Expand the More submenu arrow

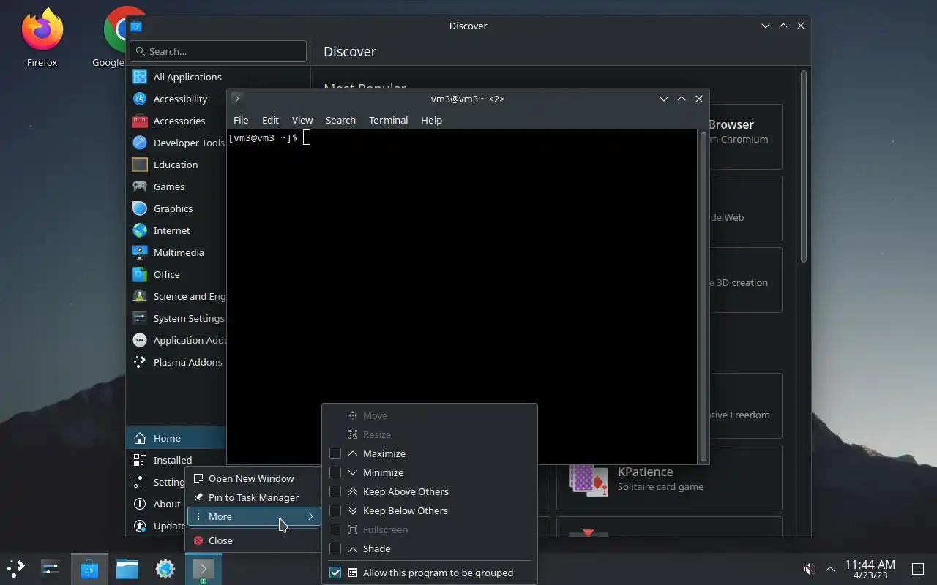tap(310, 516)
